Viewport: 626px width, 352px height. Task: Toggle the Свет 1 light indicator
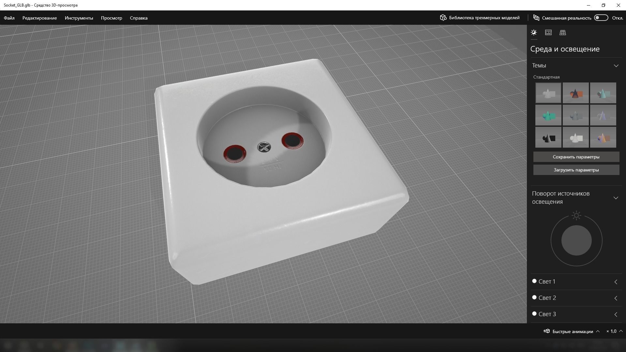[x=534, y=281]
